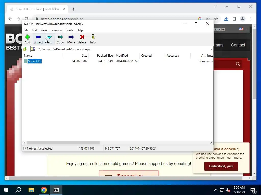Click the muted volume tray icon
Viewport: 261px width, 195px height.
(228, 190)
